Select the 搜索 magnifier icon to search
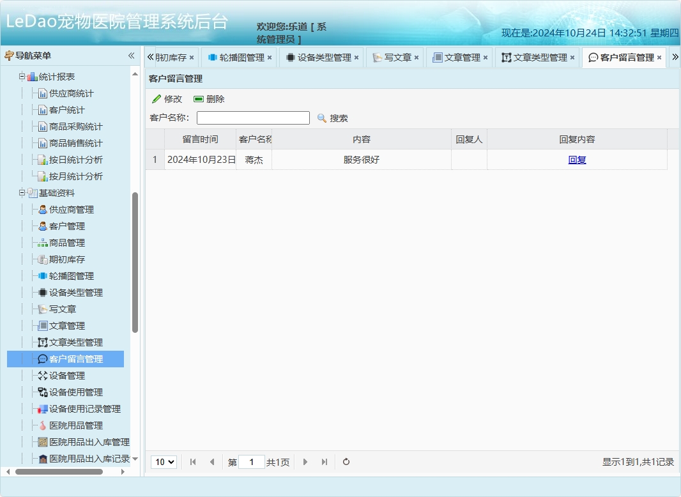681x497 pixels. pos(322,118)
